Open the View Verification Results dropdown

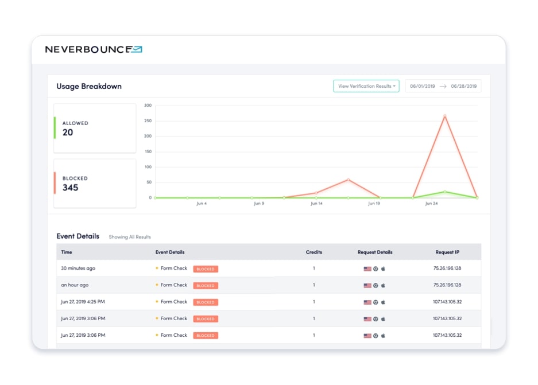(x=366, y=86)
